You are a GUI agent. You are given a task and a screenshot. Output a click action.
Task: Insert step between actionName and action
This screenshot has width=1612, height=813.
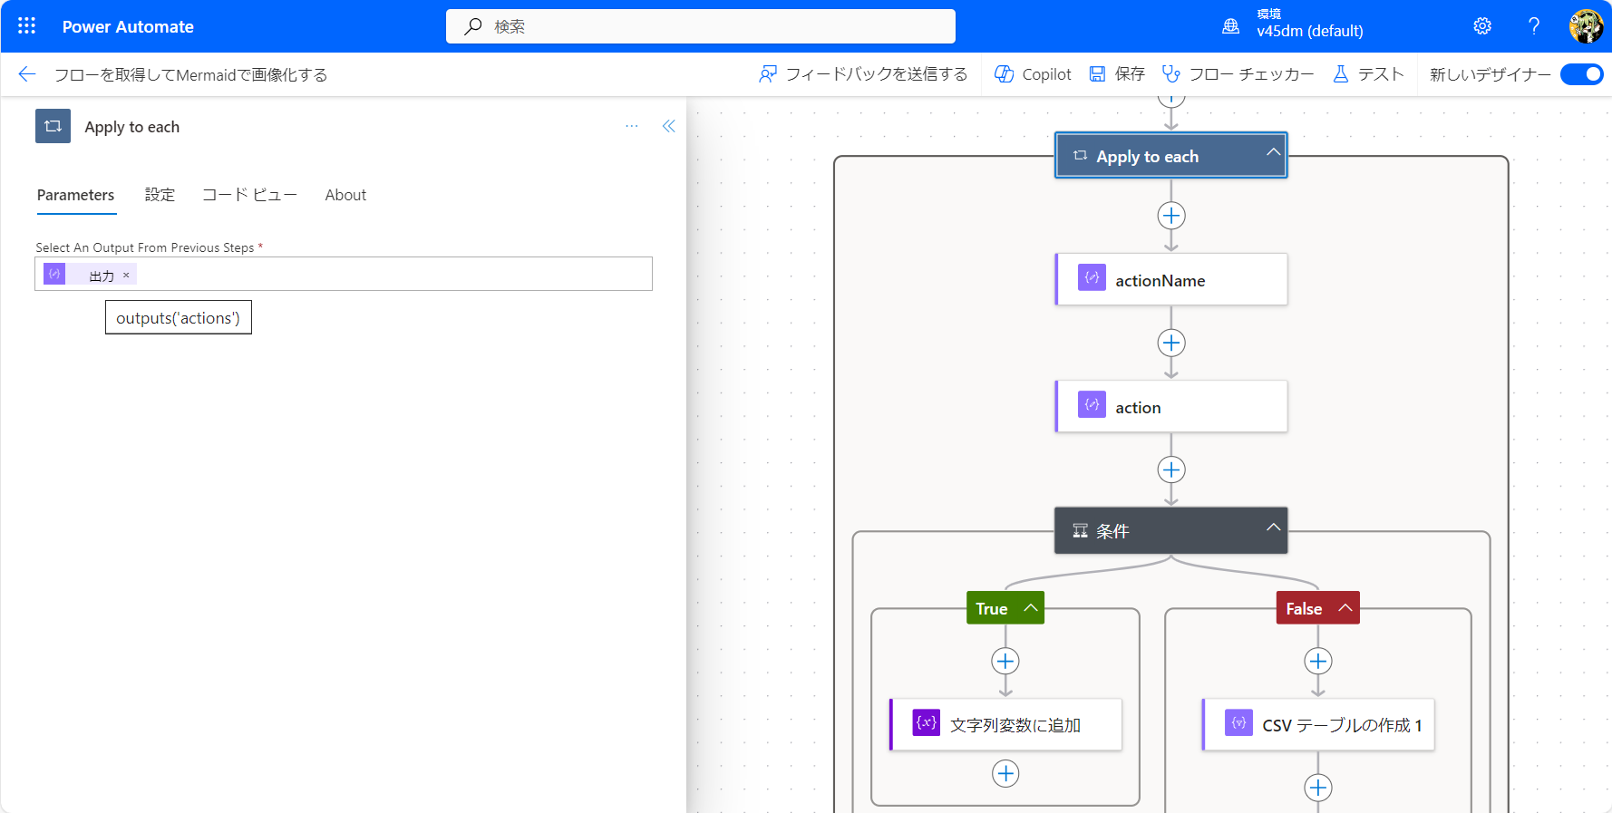pos(1171,343)
